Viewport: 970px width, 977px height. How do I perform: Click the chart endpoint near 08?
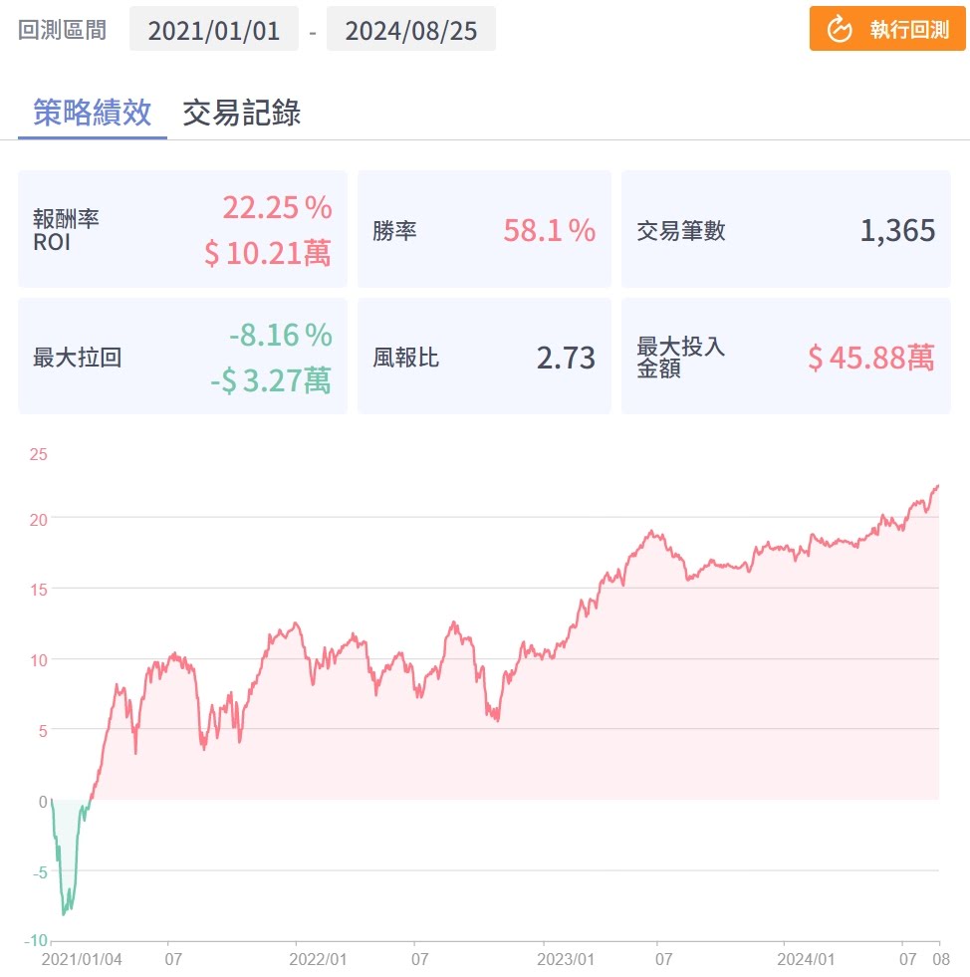pyautogui.click(x=938, y=486)
